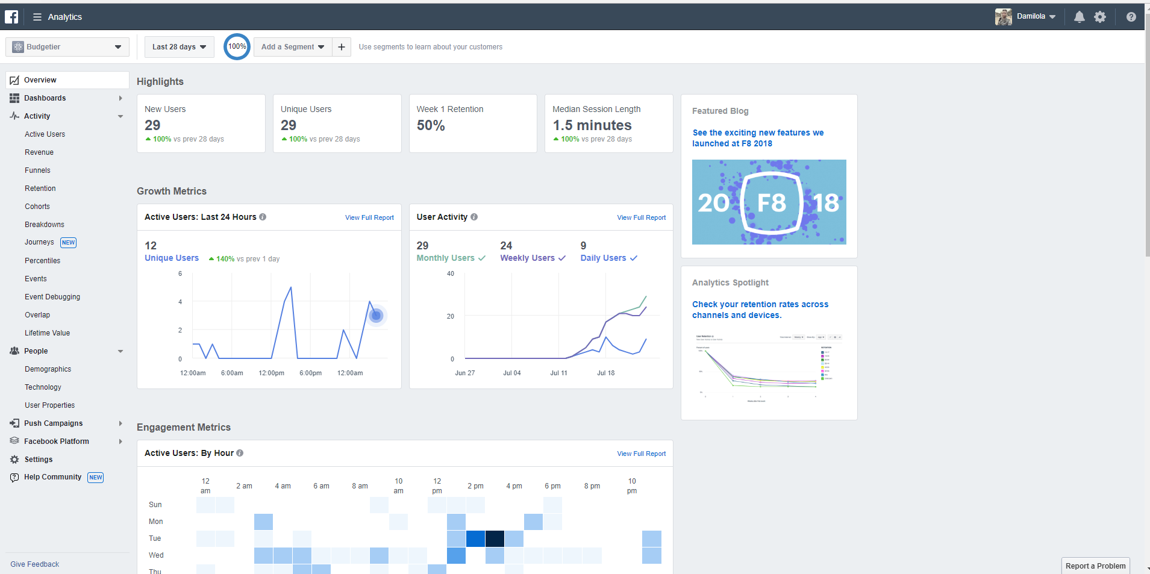Toggle the Daily Users series
The width and height of the screenshot is (1150, 574).
pyautogui.click(x=609, y=258)
